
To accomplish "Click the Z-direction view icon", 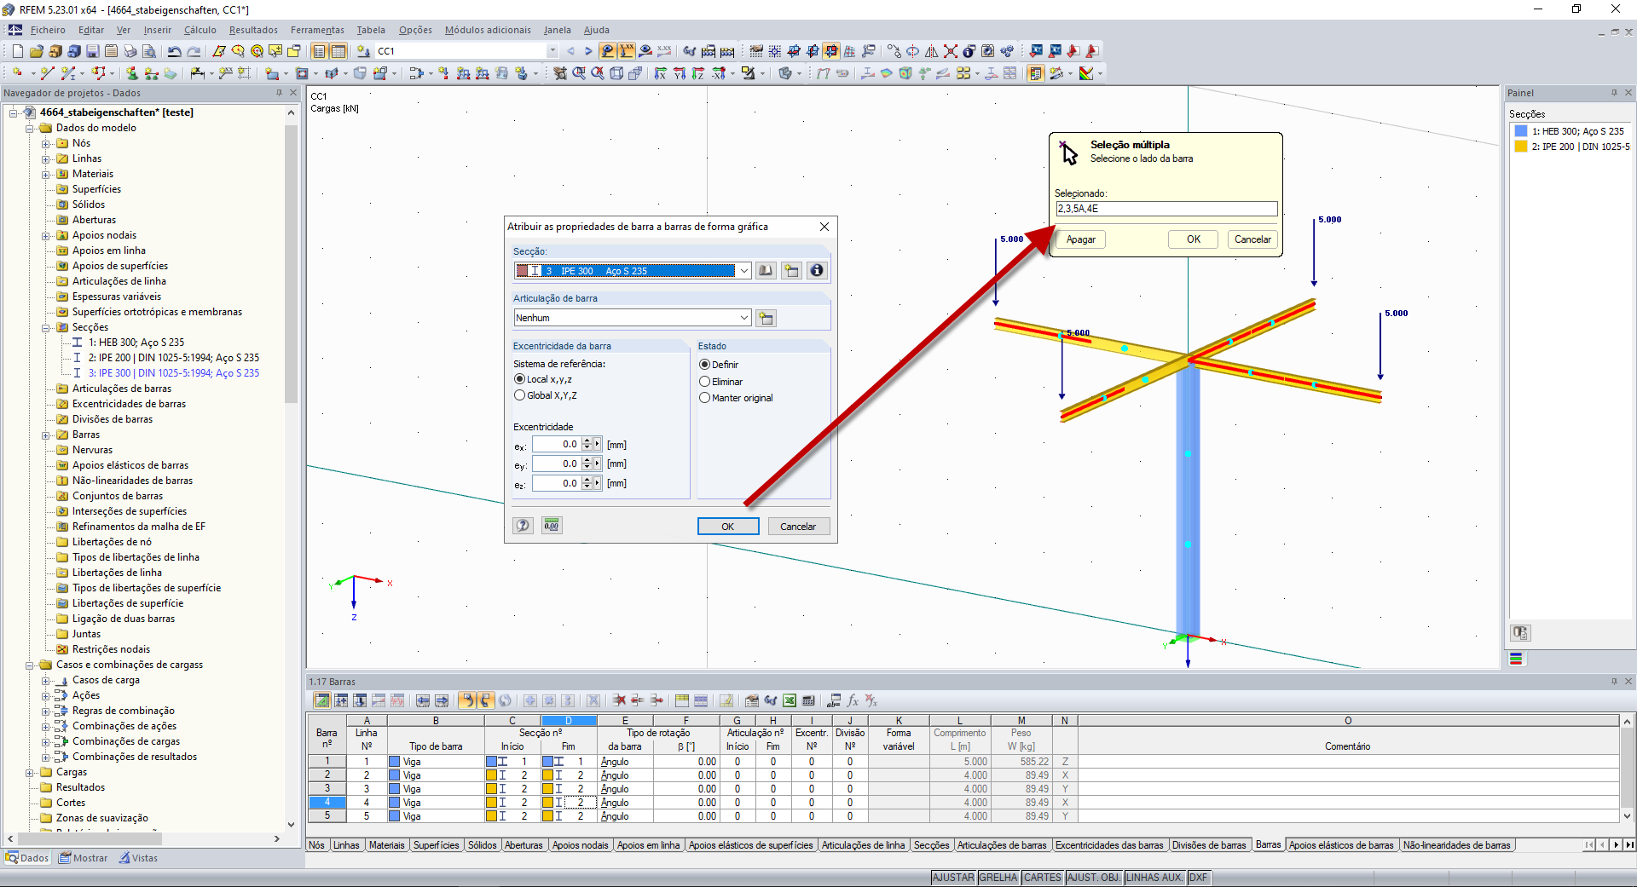I will (x=698, y=73).
